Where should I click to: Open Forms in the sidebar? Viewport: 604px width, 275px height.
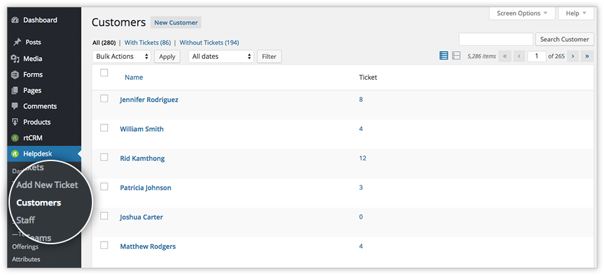(x=33, y=75)
